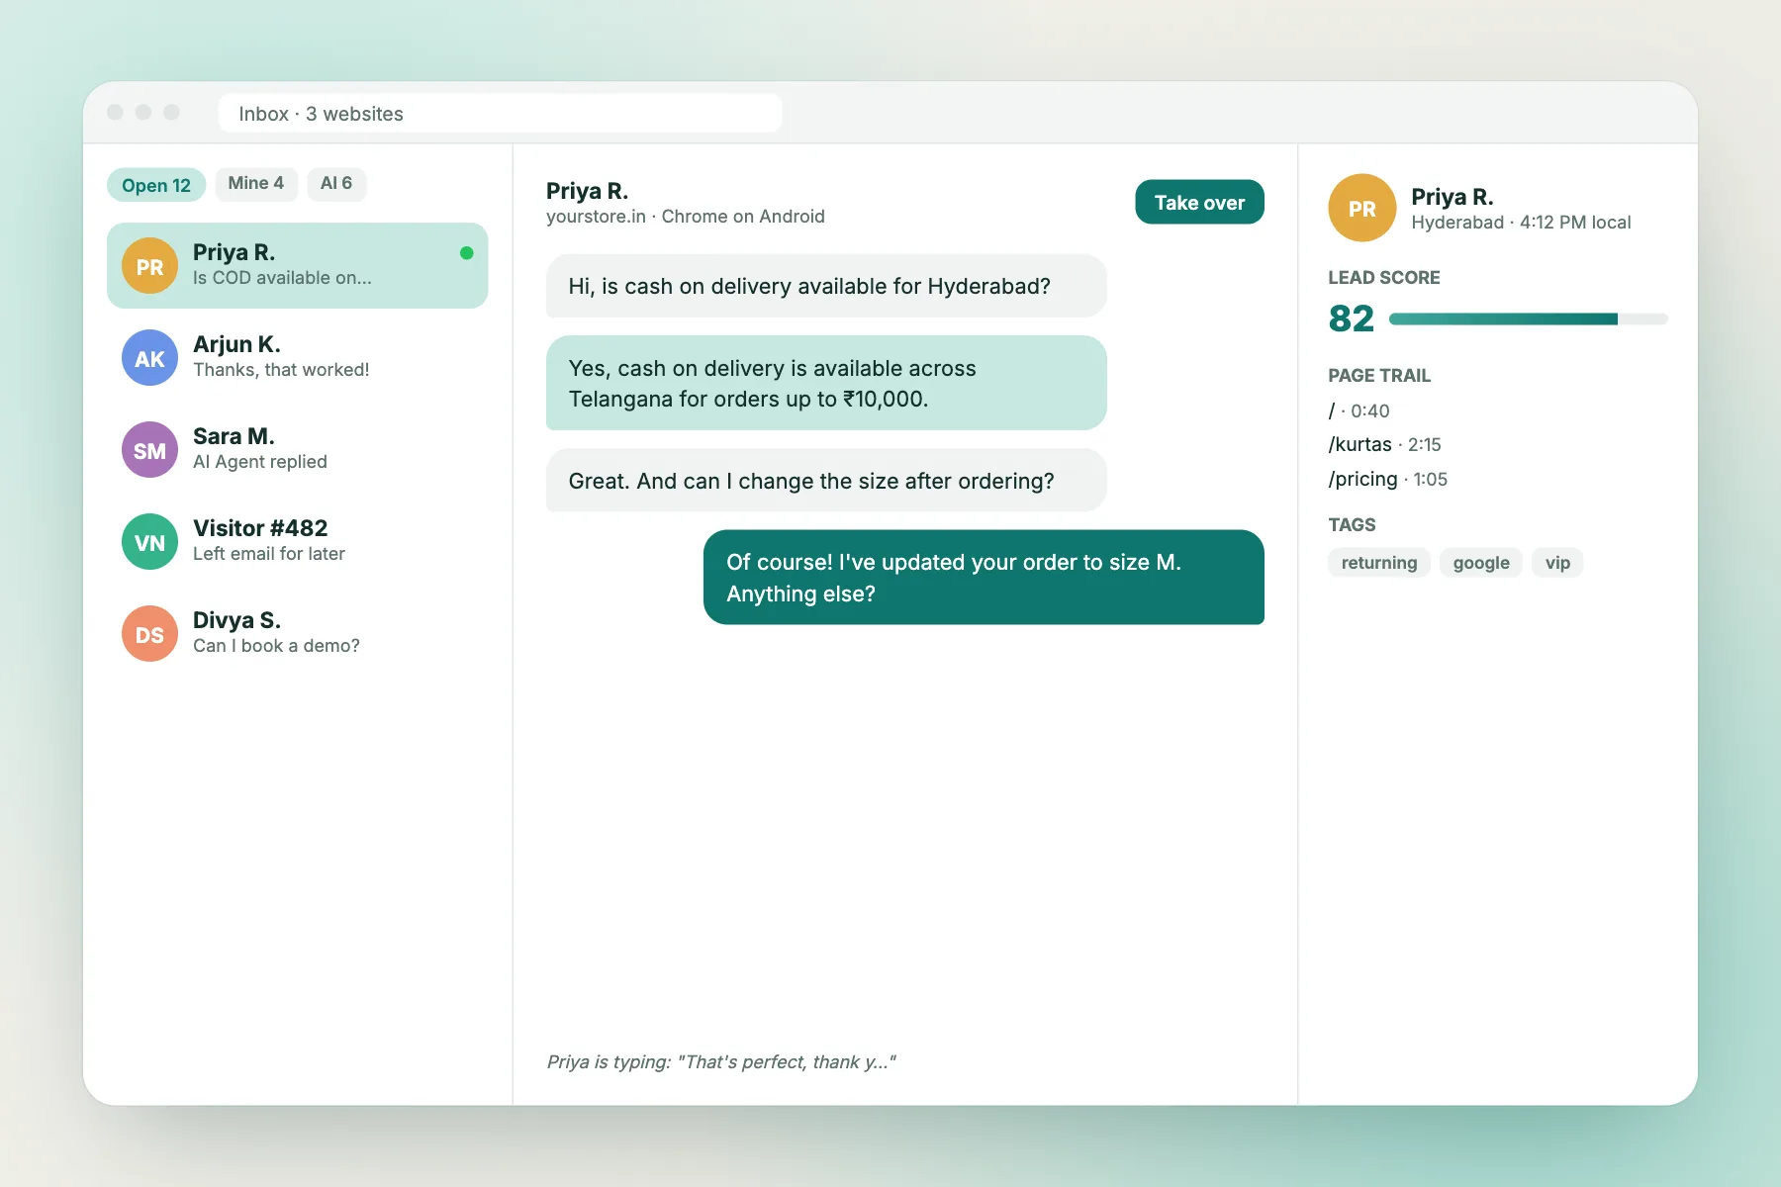
Task: Click the green online dot beside Priya R.
Action: point(466,253)
